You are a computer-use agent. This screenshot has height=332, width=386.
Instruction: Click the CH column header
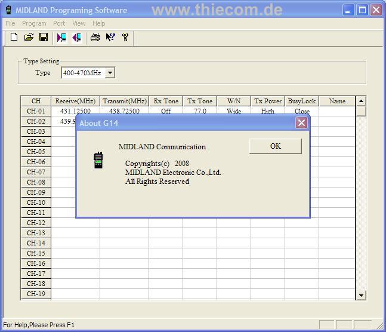[x=36, y=101]
